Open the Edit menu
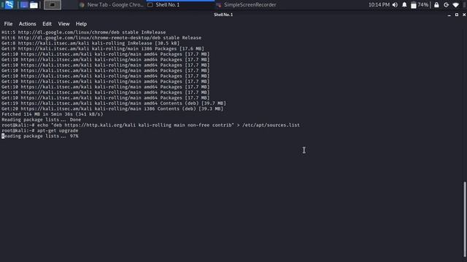Image resolution: width=467 pixels, height=262 pixels. (47, 24)
